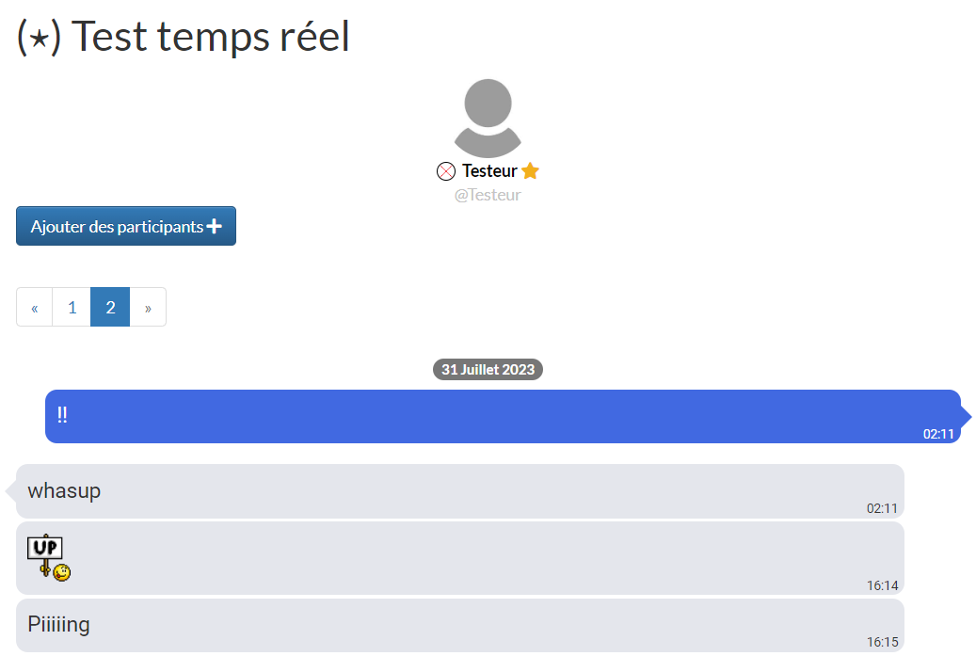
Task: Open the Testeur profile name link
Action: coord(489,170)
